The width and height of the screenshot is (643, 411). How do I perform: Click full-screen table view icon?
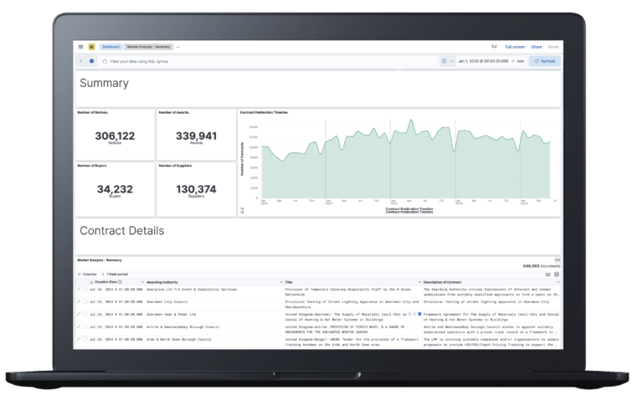click(557, 274)
